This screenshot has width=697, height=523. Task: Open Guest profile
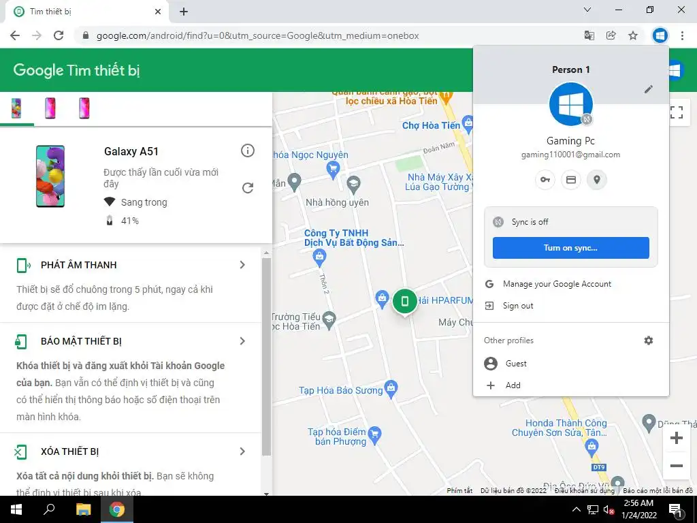(x=571, y=364)
